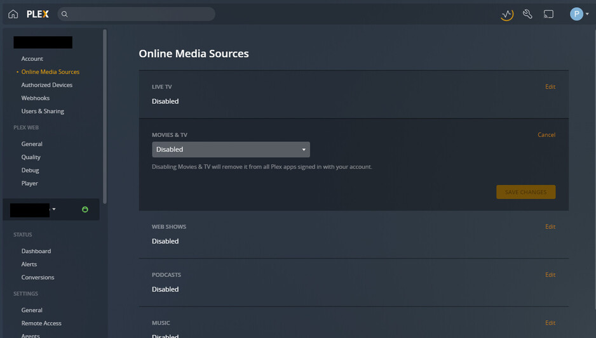Click Edit for Podcasts
The width and height of the screenshot is (596, 338).
[550, 275]
